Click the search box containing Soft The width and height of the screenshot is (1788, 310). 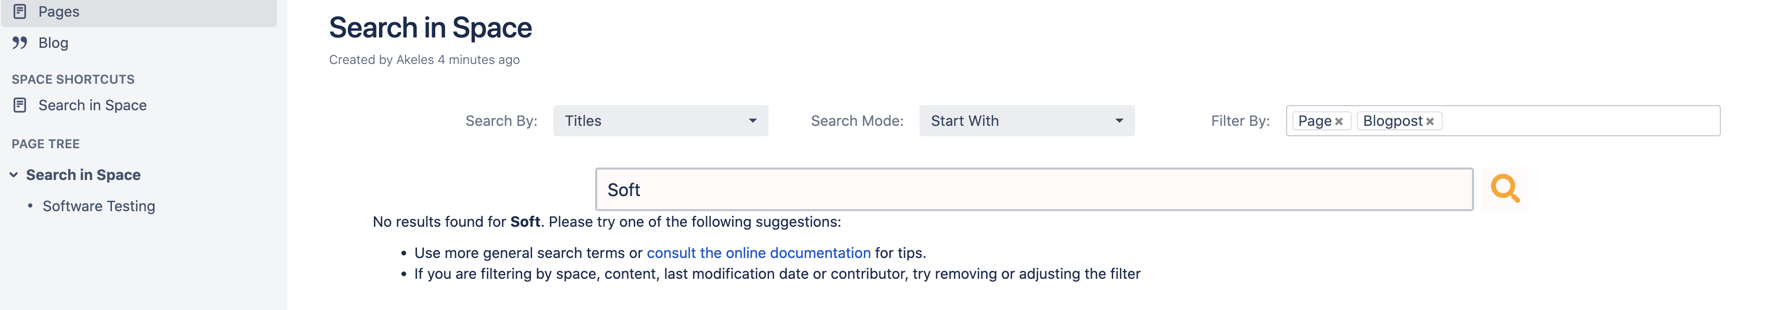[x=1033, y=189]
